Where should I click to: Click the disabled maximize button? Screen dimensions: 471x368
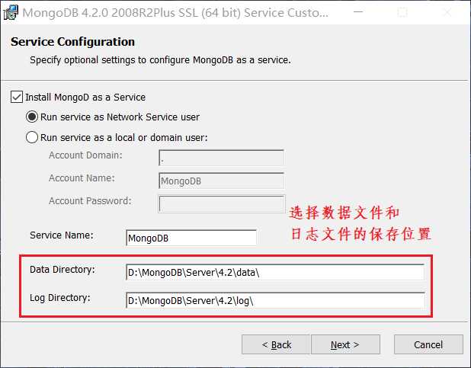402,12
